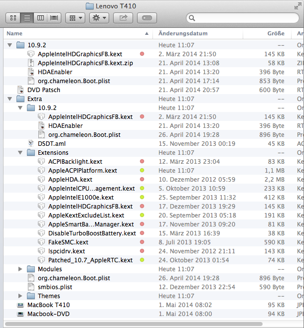Viewport: 304px width, 328px height.
Task: Select the Extensions folder icon
Action: click(31, 152)
